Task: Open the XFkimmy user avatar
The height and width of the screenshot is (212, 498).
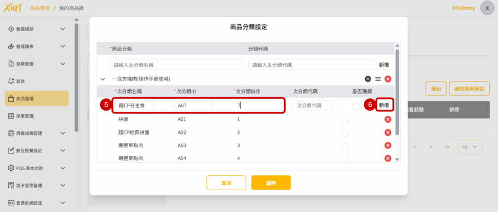Action: [x=487, y=8]
